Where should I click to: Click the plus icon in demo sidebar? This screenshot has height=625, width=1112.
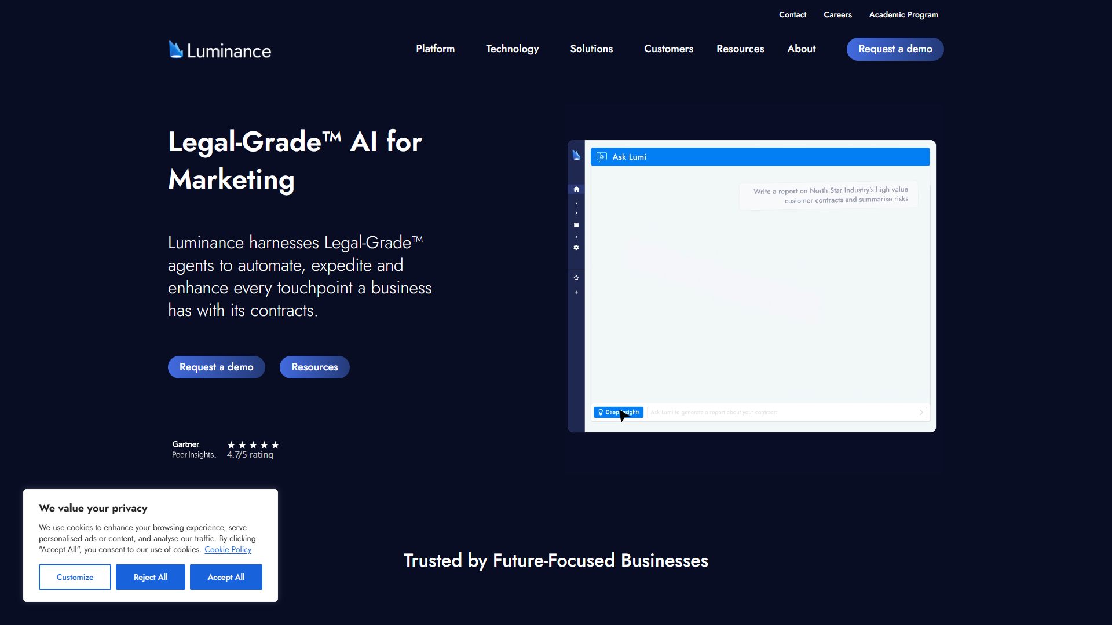pyautogui.click(x=576, y=292)
